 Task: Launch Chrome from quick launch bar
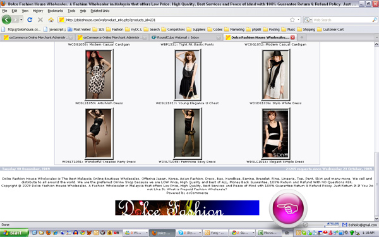(82, 233)
